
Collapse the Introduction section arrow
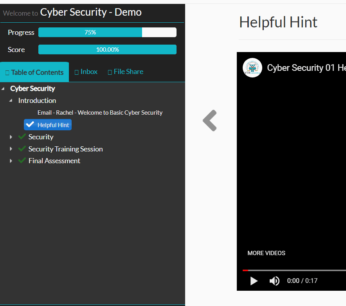tap(11, 101)
